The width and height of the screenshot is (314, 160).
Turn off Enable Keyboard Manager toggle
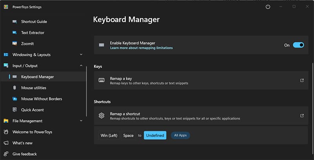point(298,45)
